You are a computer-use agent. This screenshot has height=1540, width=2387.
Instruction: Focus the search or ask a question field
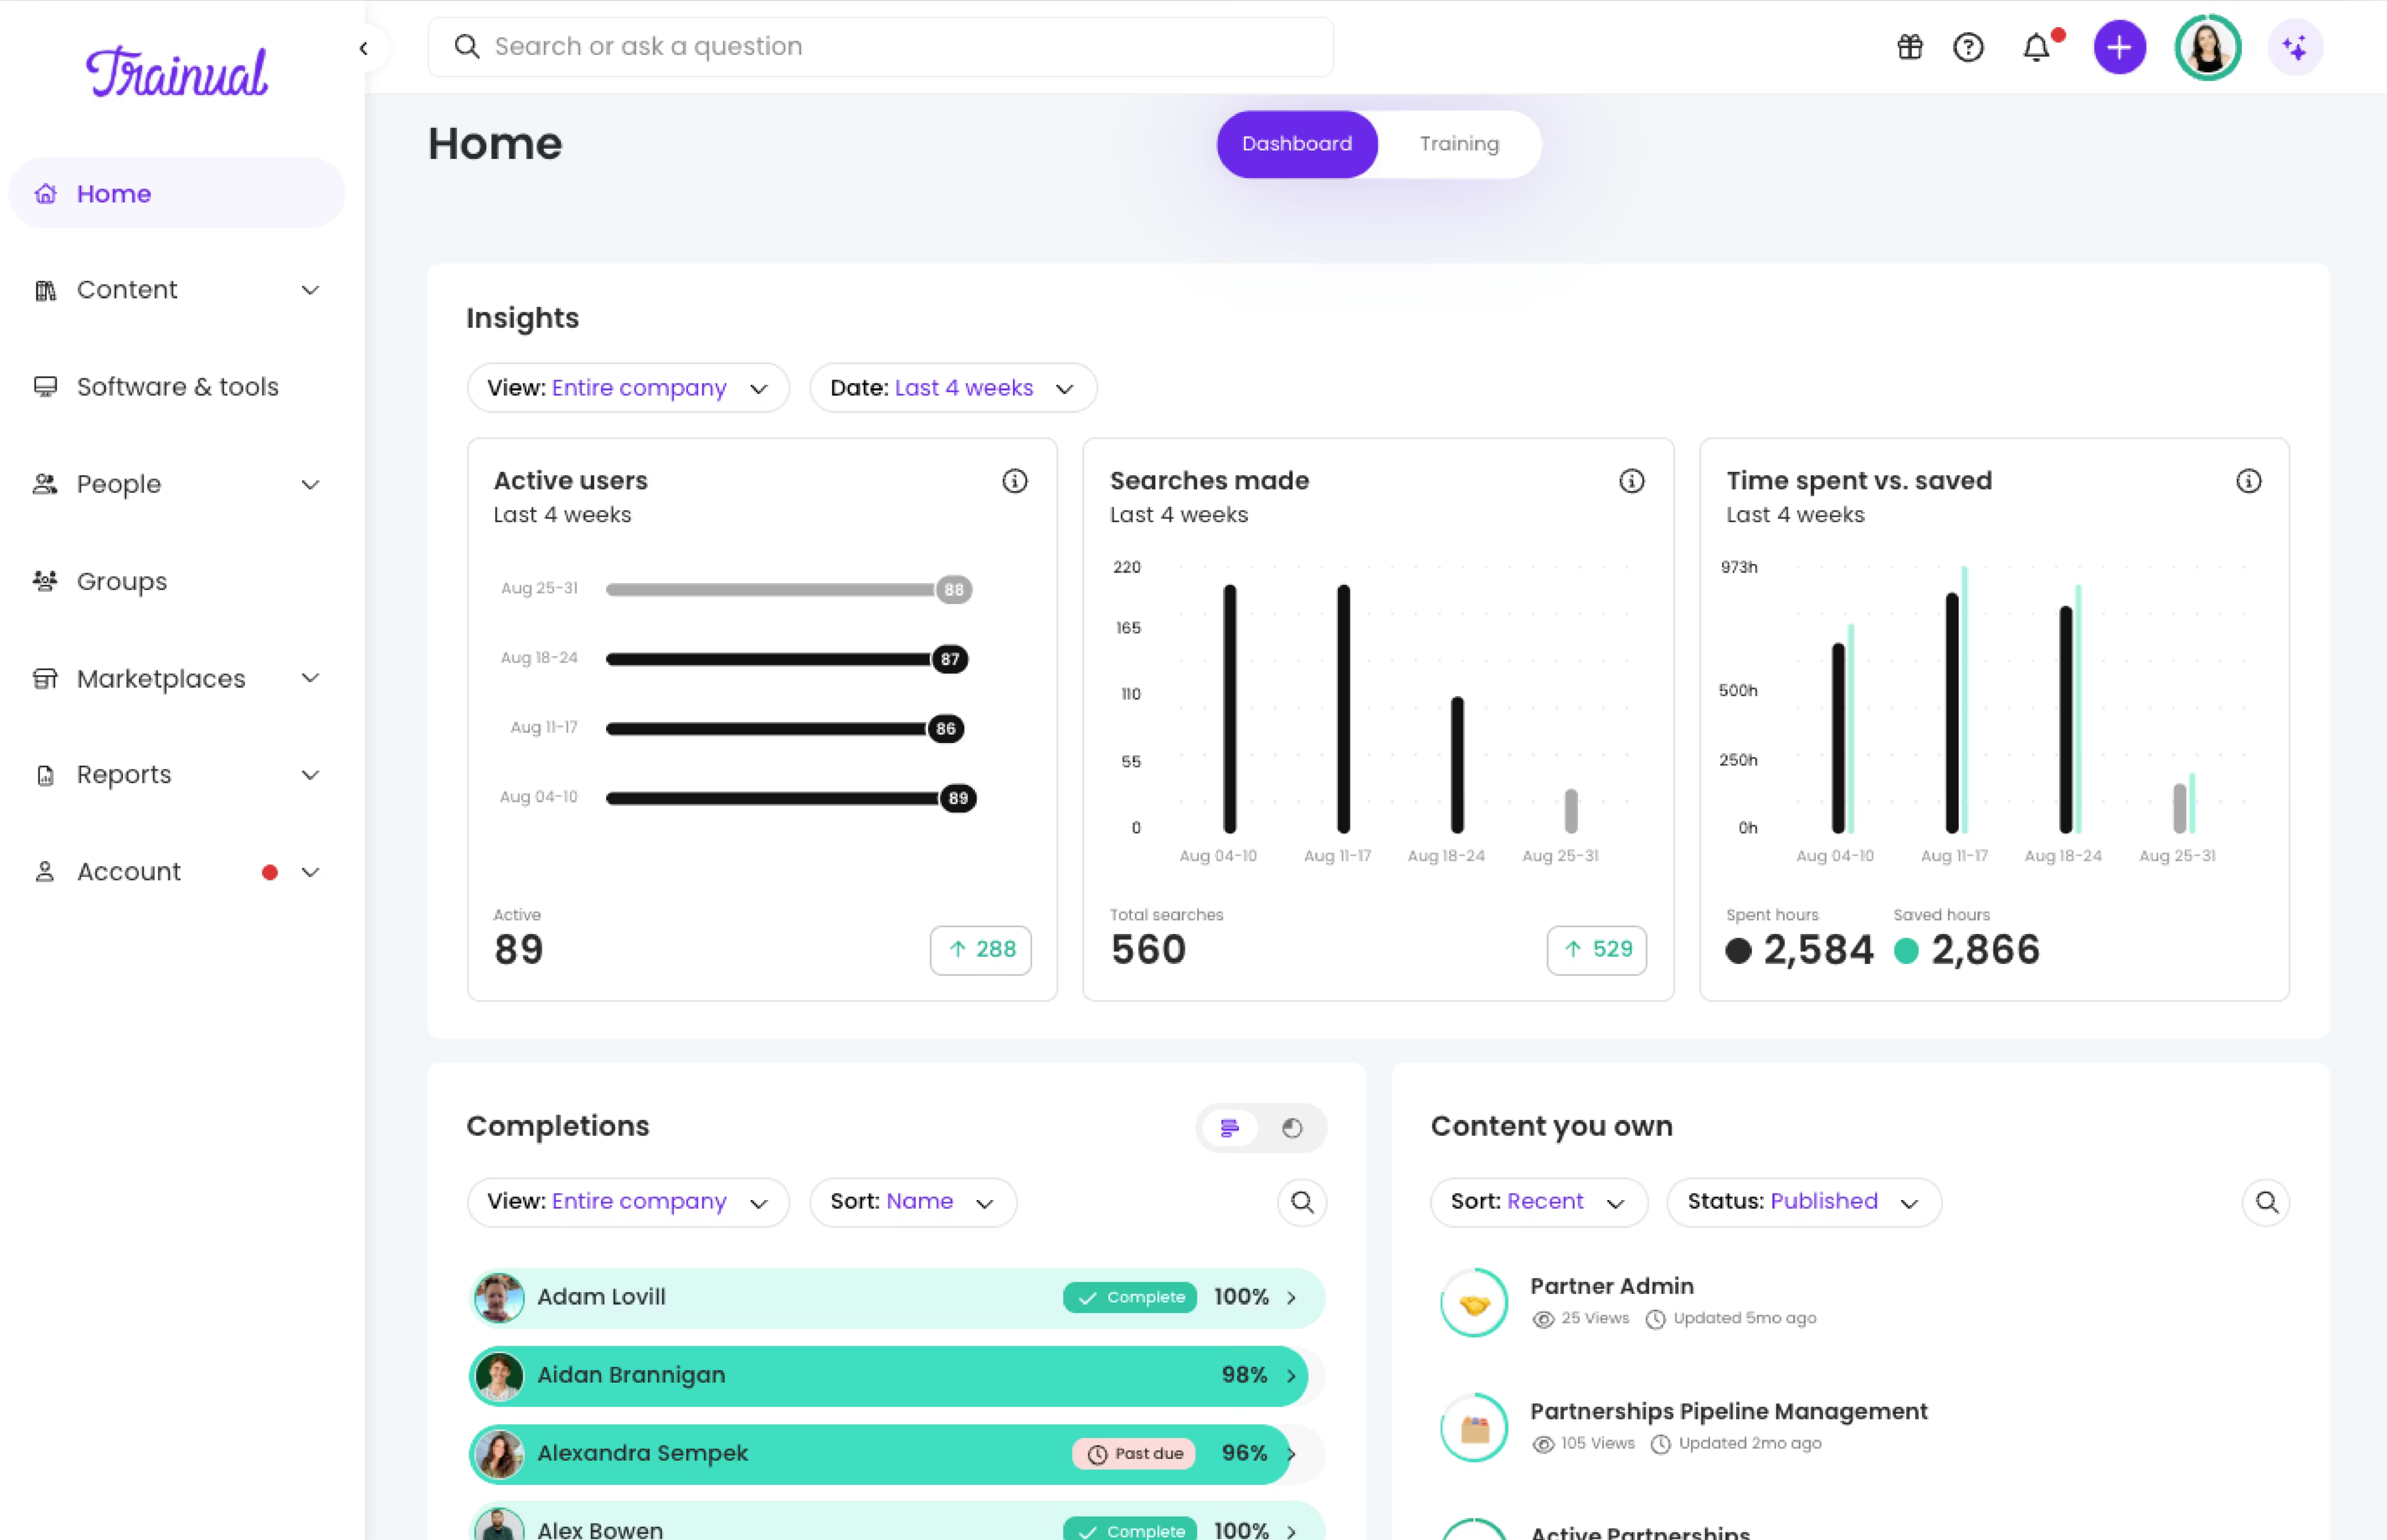[880, 47]
